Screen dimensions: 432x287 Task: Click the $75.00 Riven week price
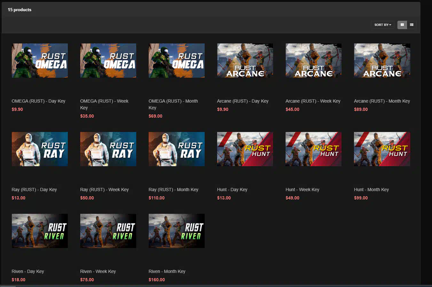pyautogui.click(x=87, y=280)
